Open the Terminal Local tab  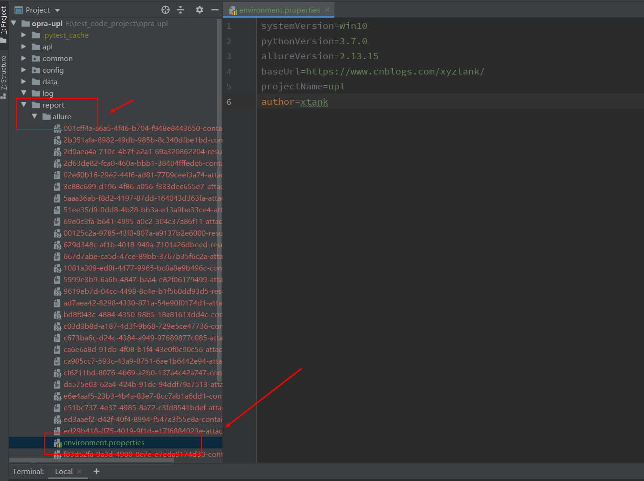click(x=64, y=471)
